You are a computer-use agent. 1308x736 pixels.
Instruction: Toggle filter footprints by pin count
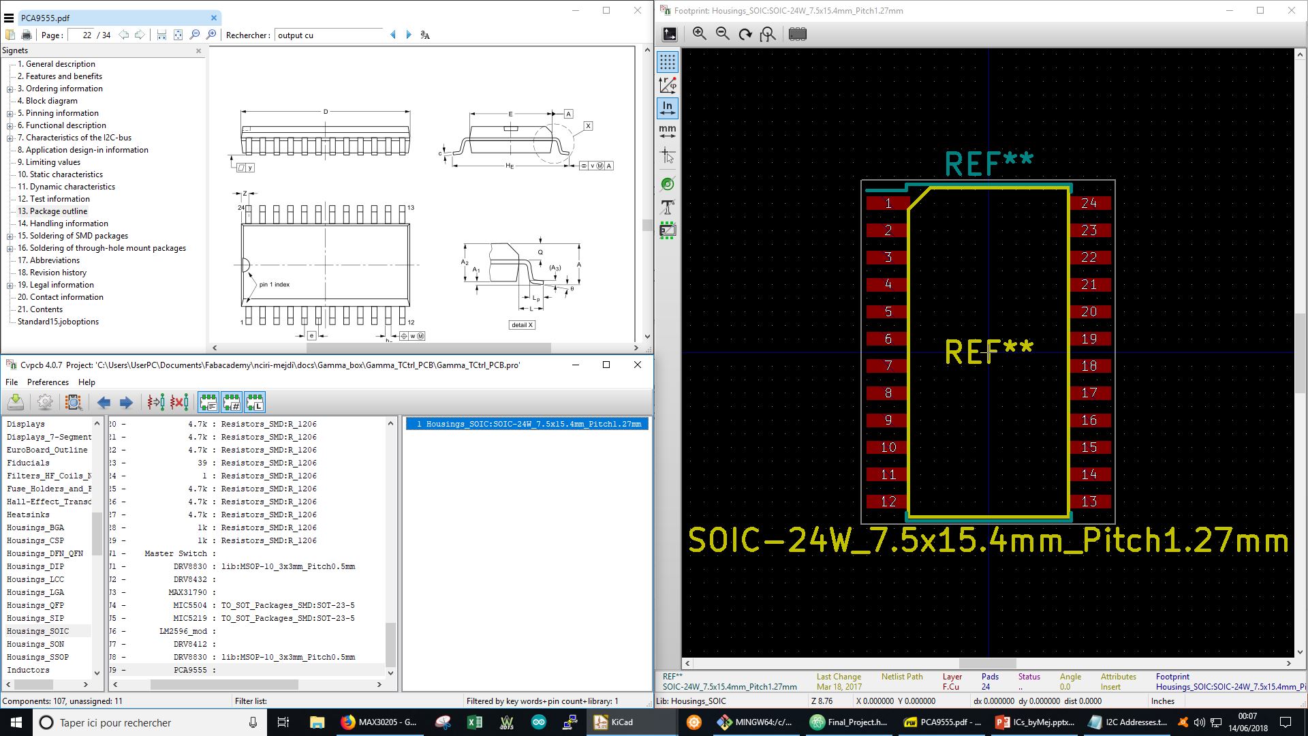click(x=232, y=402)
